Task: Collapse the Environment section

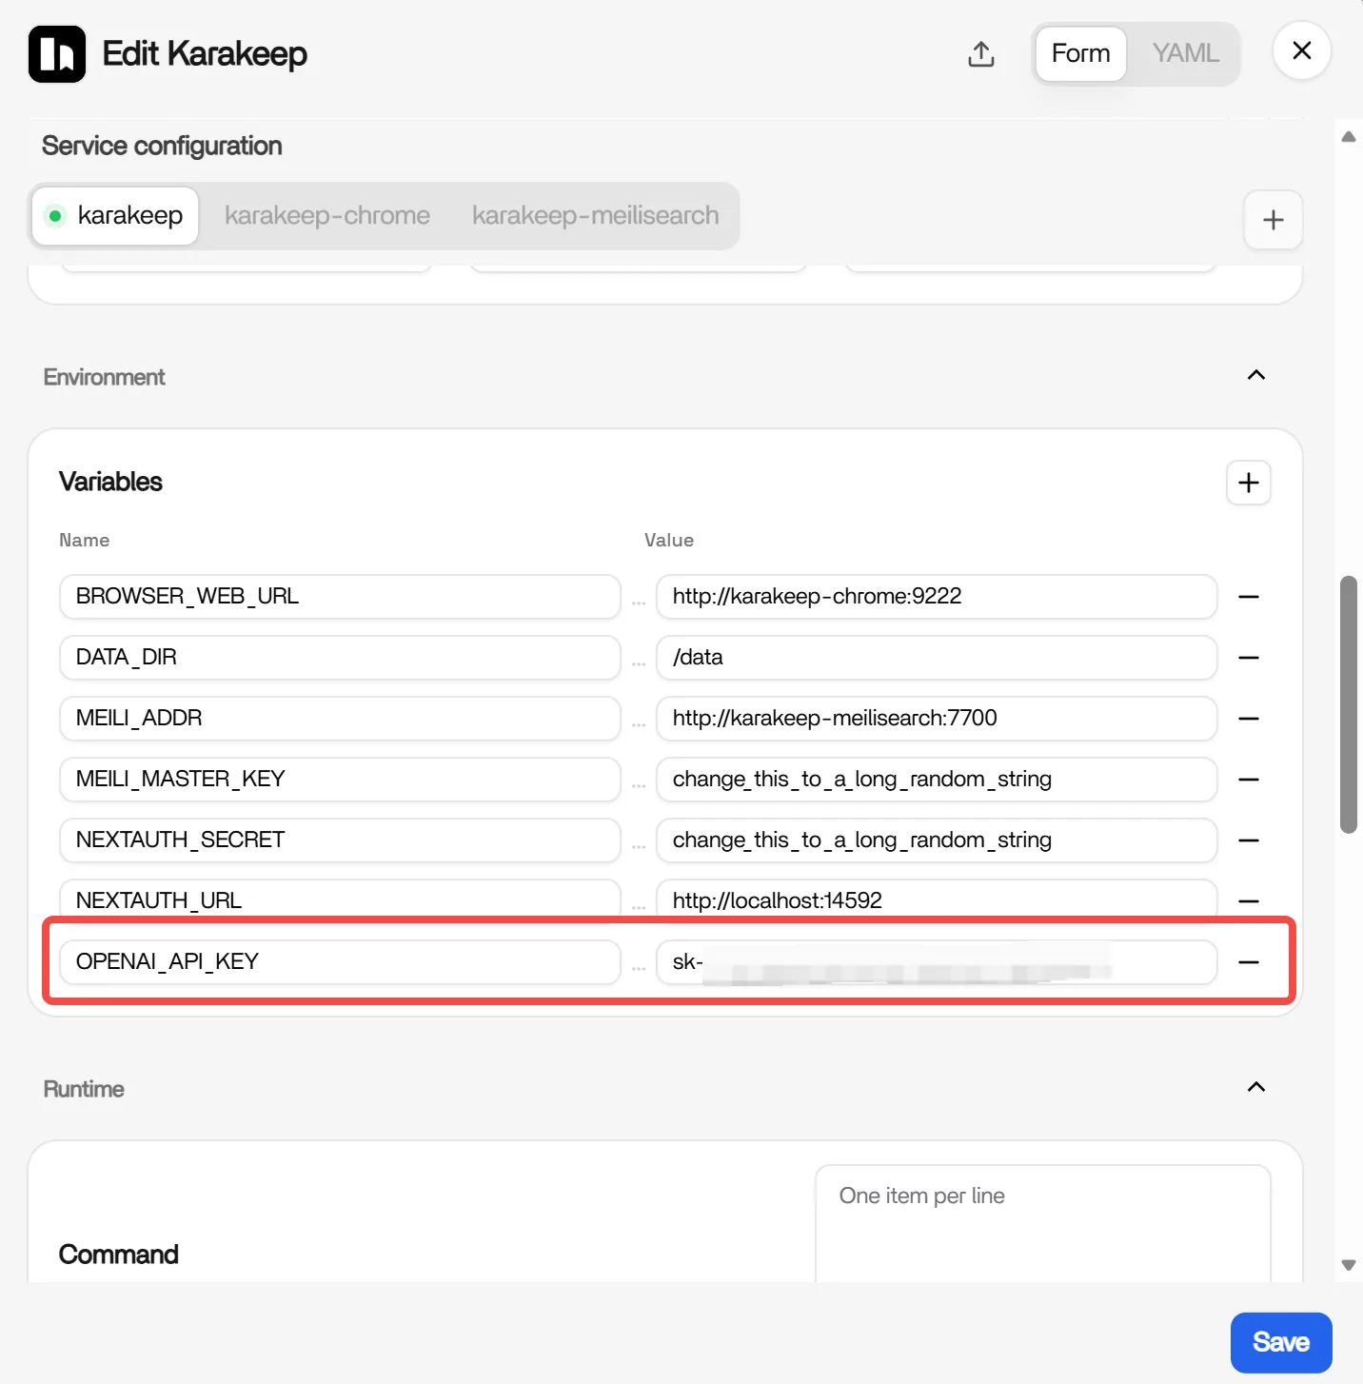Action: click(1256, 375)
